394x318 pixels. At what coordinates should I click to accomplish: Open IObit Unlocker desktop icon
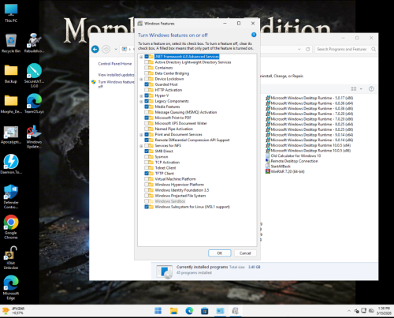pyautogui.click(x=11, y=258)
